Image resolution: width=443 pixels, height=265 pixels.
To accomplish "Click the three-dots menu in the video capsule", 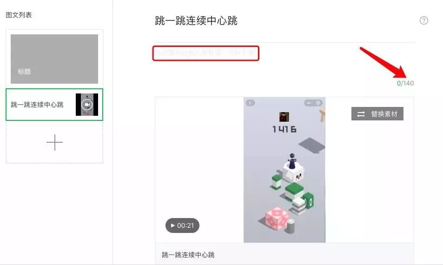I will point(309,103).
